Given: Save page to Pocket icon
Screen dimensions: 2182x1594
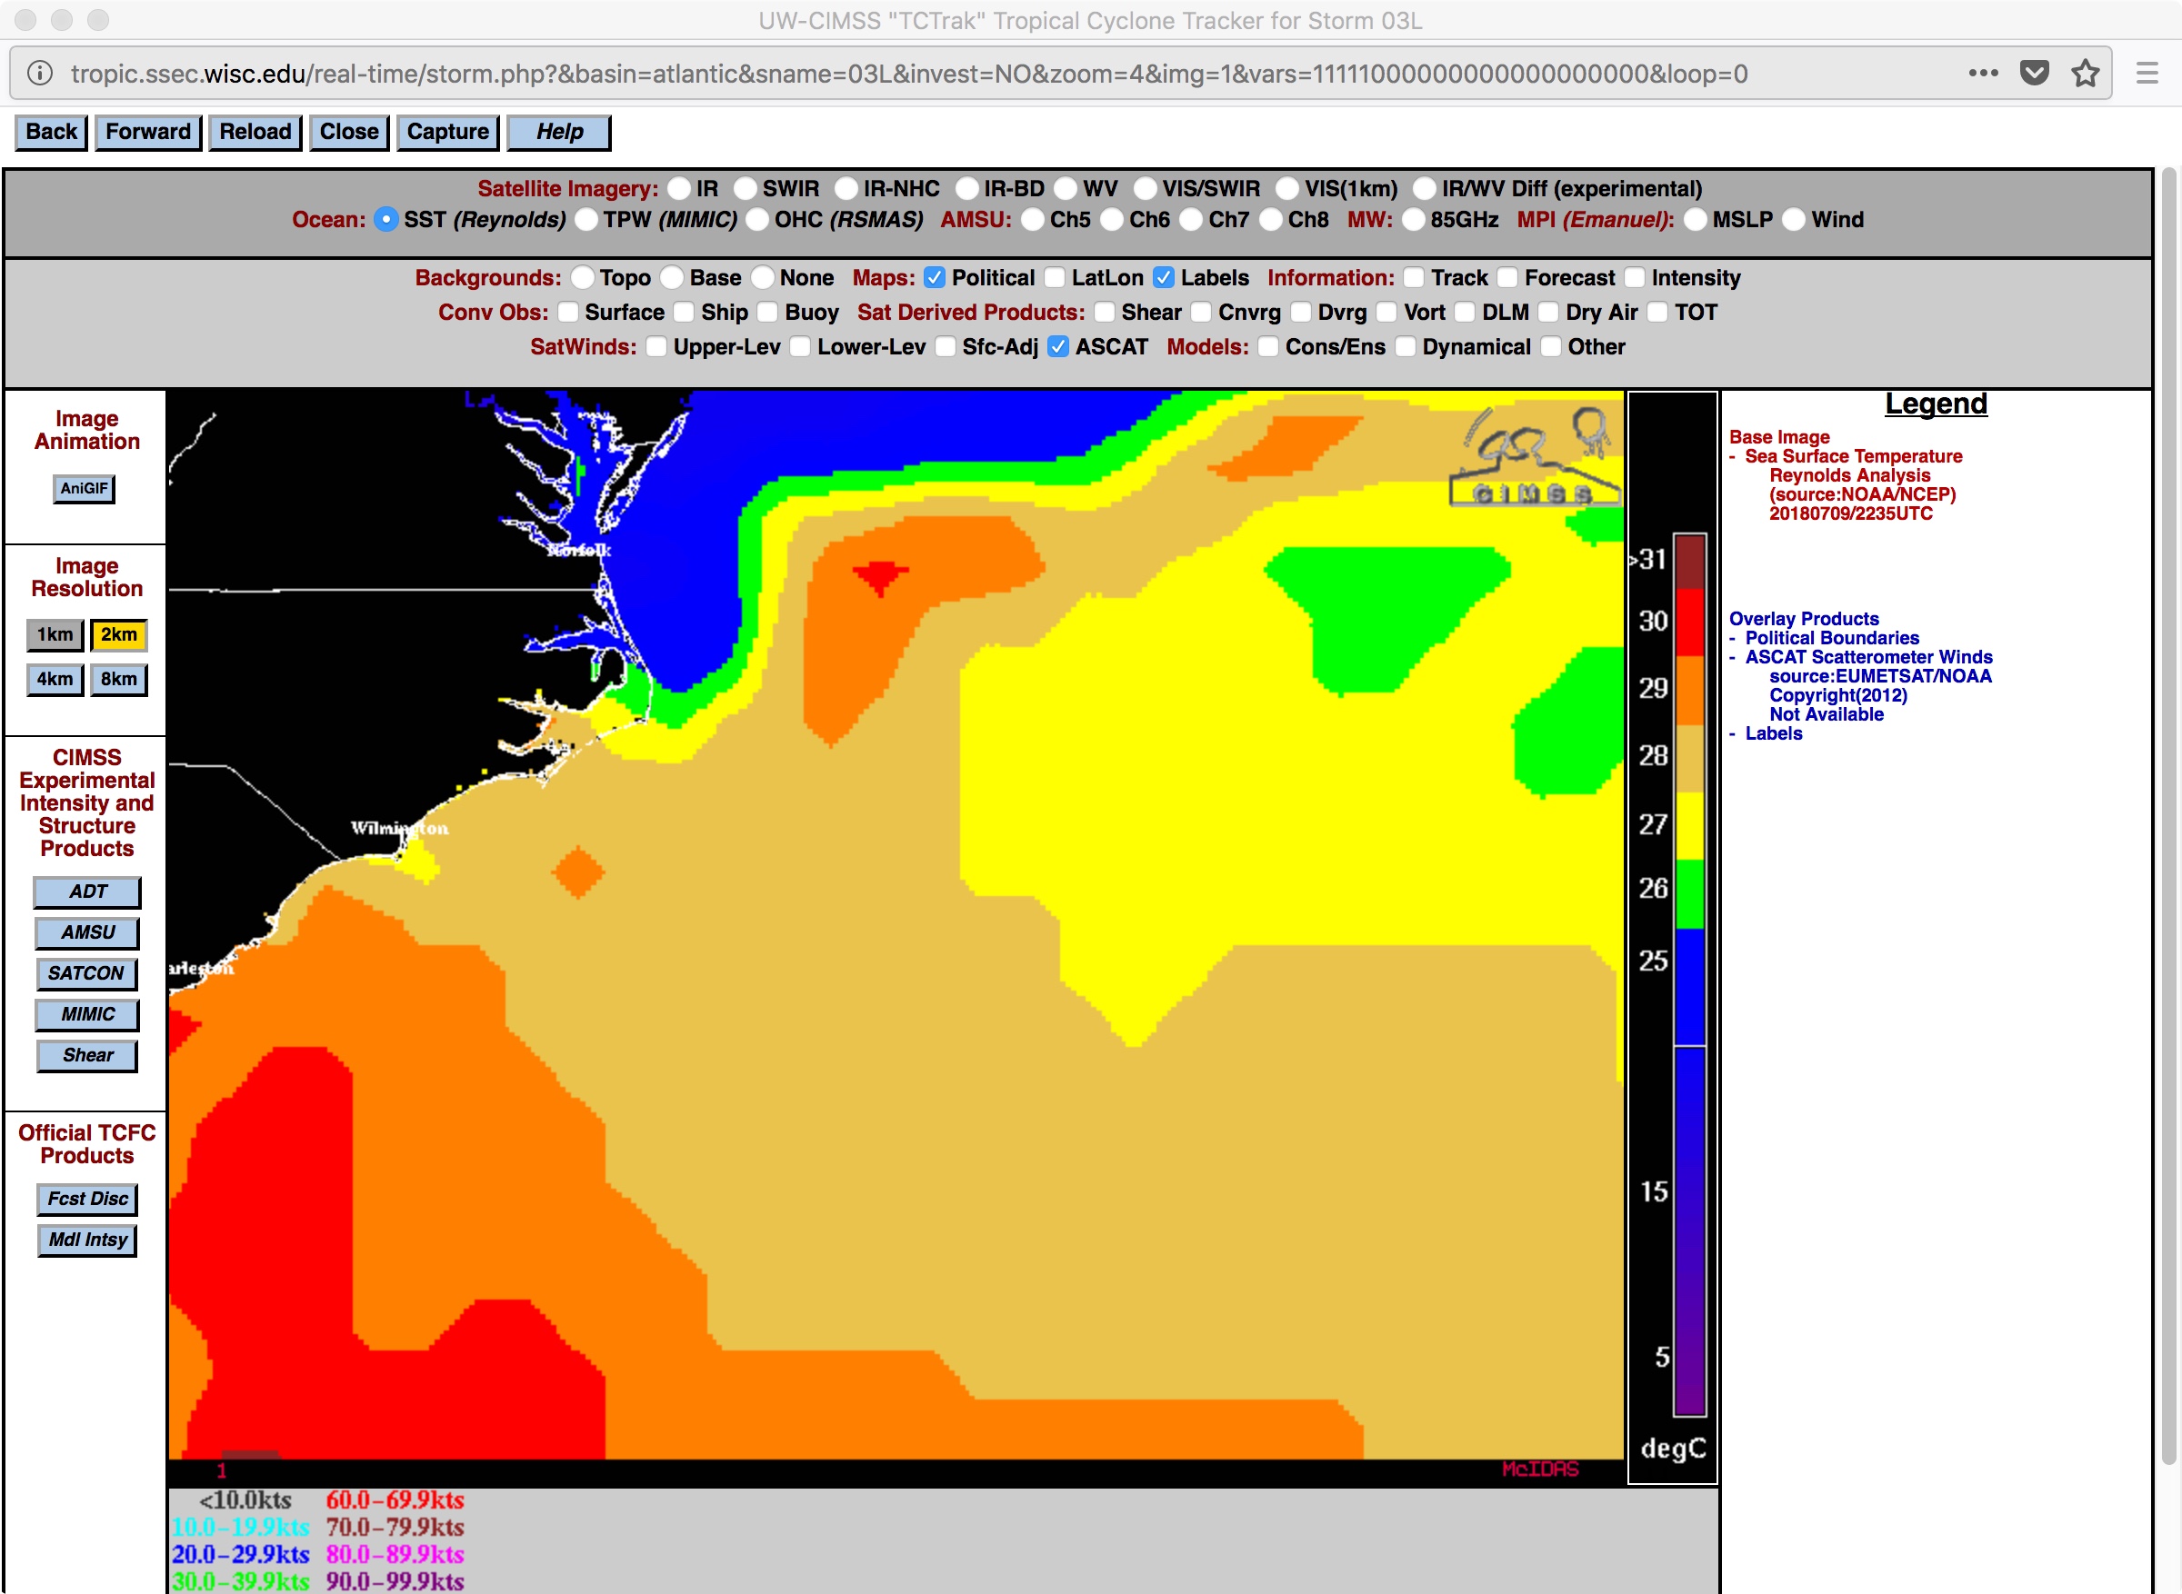Looking at the screenshot, I should pos(2035,74).
